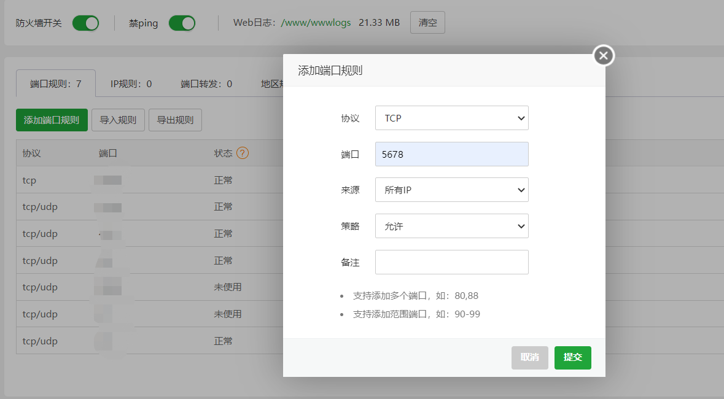Open the 协议 TCP dropdown

click(x=451, y=118)
